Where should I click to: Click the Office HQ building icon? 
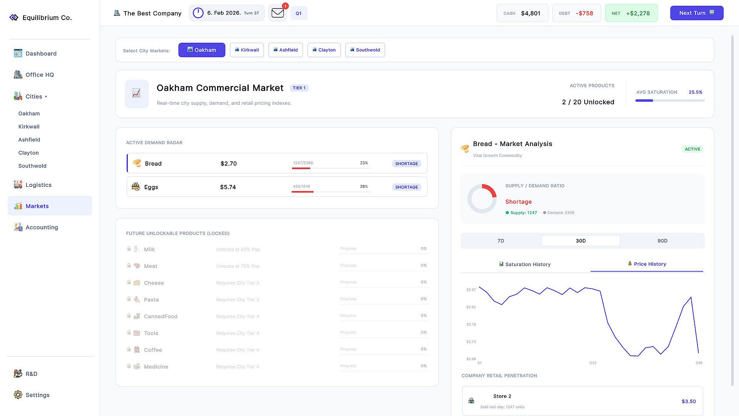coord(18,74)
